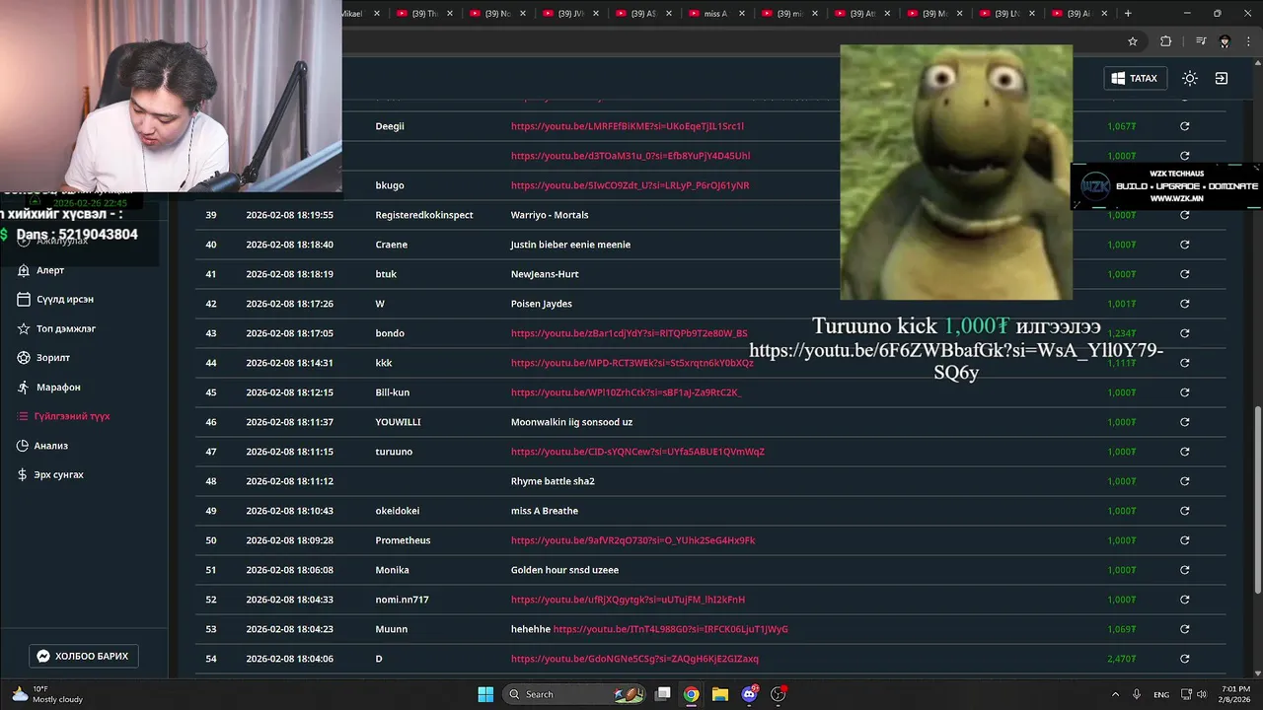The height and width of the screenshot is (710, 1263).
Task: Open Chrome three-dot menu
Action: click(1247, 41)
